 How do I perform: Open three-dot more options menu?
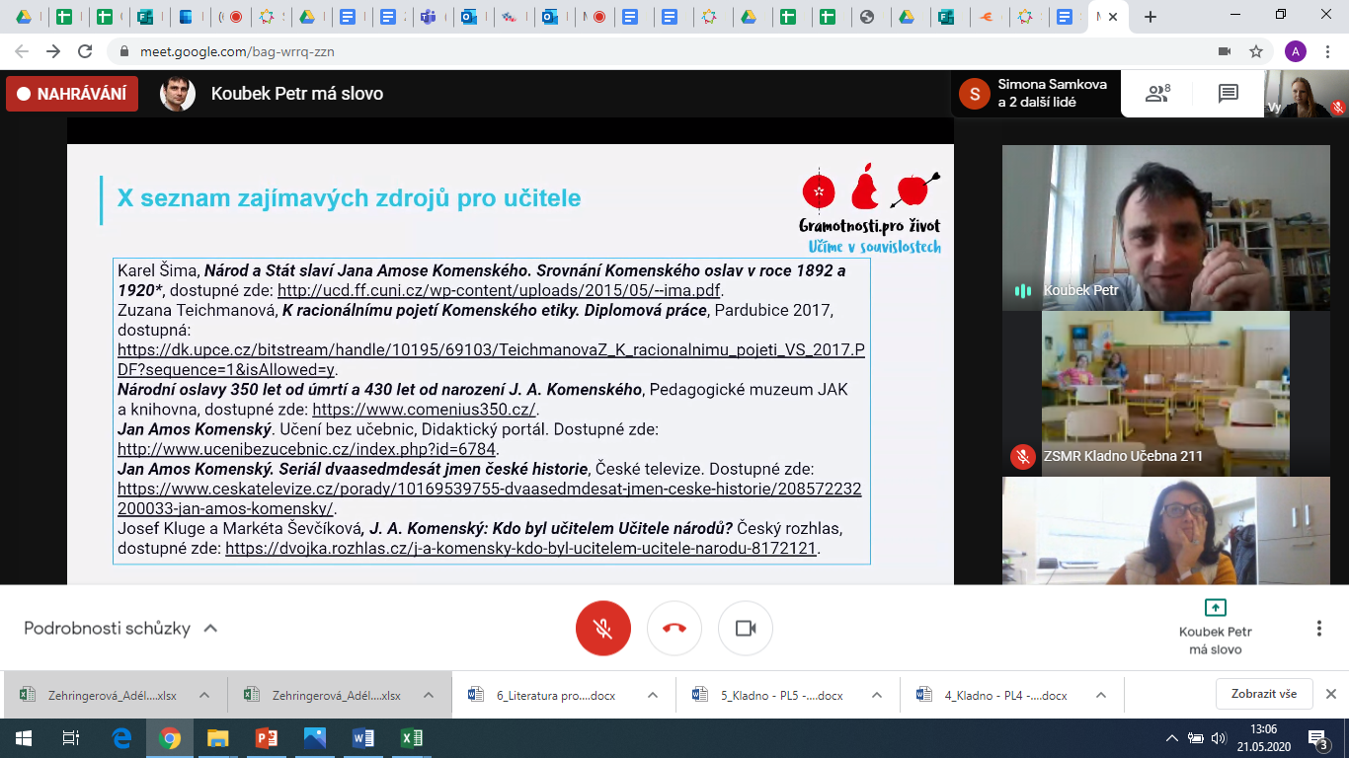(x=1318, y=629)
